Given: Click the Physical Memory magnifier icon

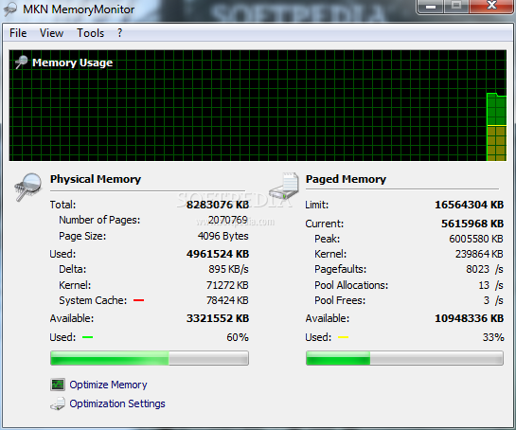Looking at the screenshot, I should click(28, 187).
